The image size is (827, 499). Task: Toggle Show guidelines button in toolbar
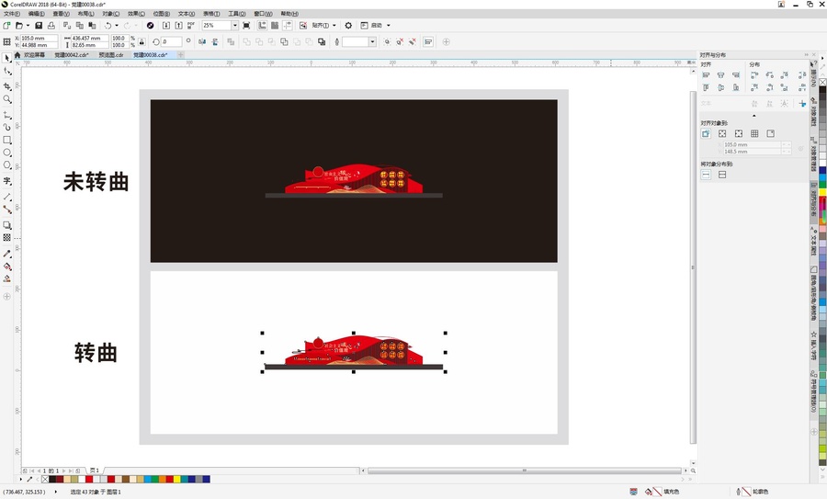(288, 26)
